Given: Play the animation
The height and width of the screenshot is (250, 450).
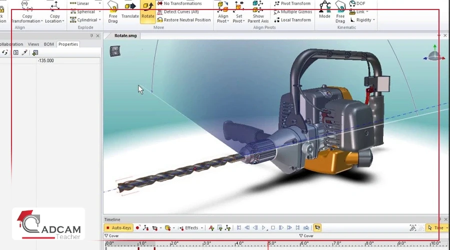Looking at the screenshot, I should (x=264, y=228).
